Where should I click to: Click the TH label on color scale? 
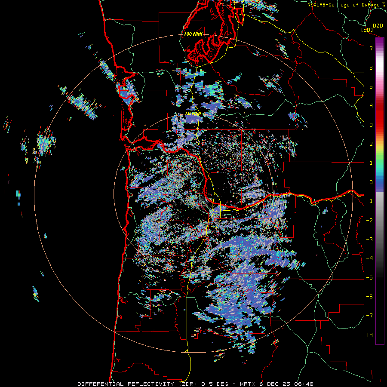(369, 335)
